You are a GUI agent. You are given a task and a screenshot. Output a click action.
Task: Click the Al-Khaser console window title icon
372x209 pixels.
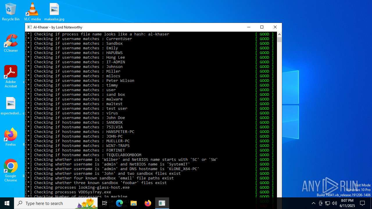pyautogui.click(x=29, y=27)
